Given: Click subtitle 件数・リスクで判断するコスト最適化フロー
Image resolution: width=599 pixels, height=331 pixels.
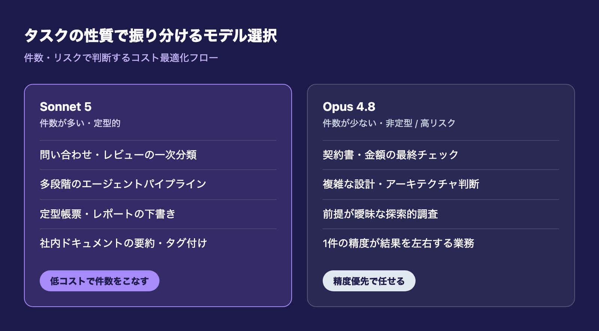Looking at the screenshot, I should pyautogui.click(x=121, y=58).
